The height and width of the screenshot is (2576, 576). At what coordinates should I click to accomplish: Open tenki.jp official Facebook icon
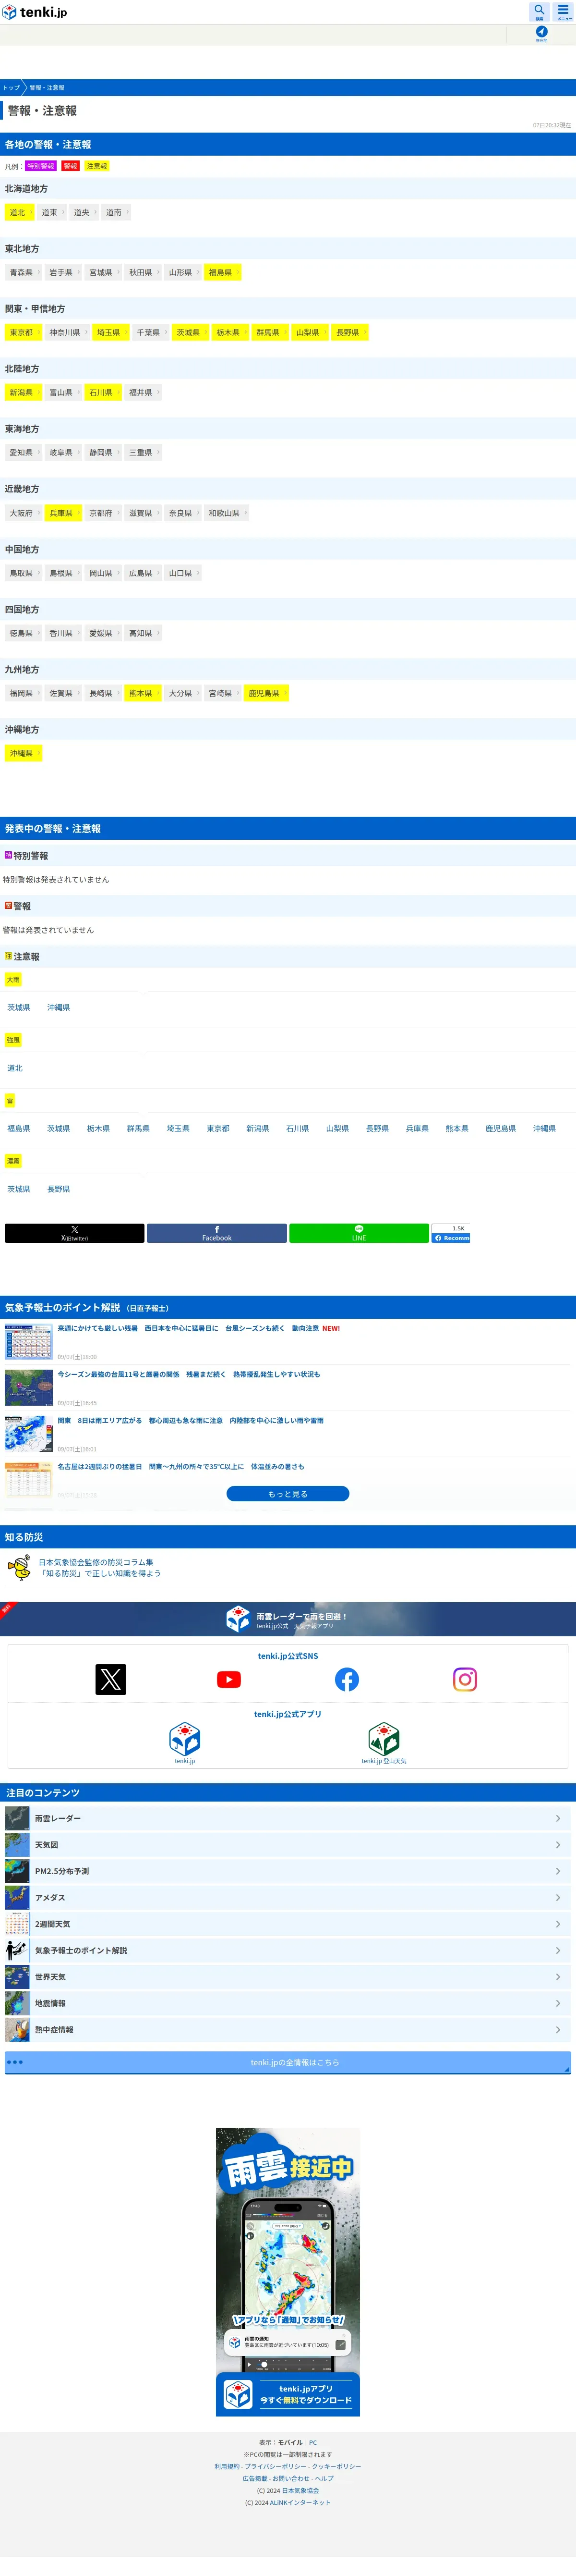click(x=347, y=1679)
